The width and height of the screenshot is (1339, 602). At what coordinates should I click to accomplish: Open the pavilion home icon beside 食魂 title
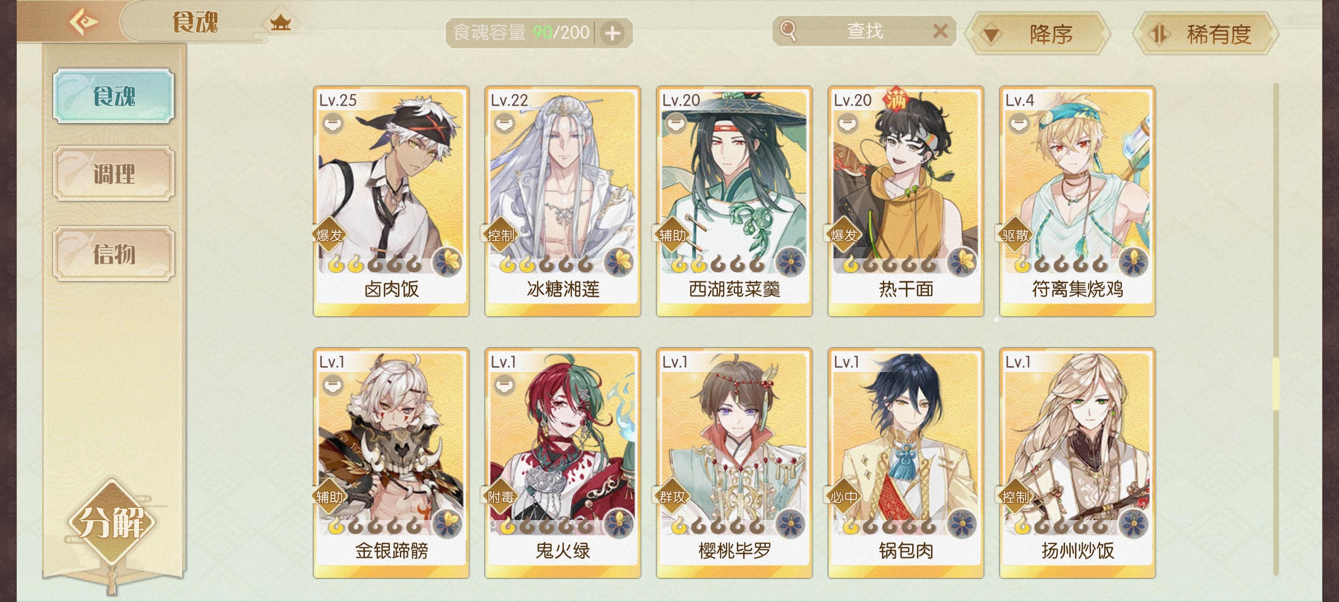pyautogui.click(x=280, y=23)
